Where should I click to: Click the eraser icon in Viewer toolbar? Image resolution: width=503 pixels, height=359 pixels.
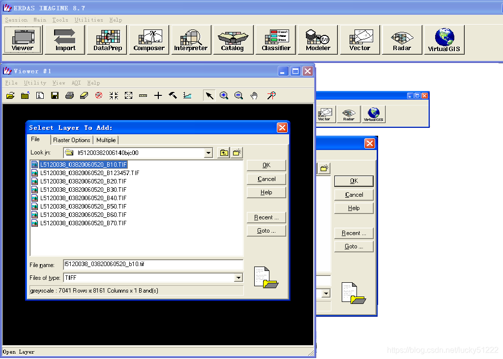84,95
